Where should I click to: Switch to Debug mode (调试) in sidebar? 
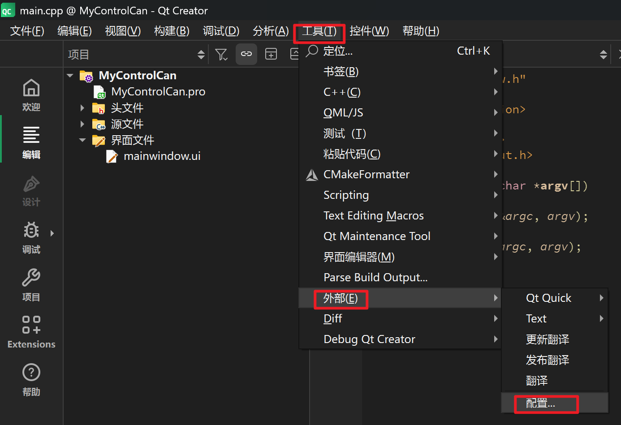[31, 238]
